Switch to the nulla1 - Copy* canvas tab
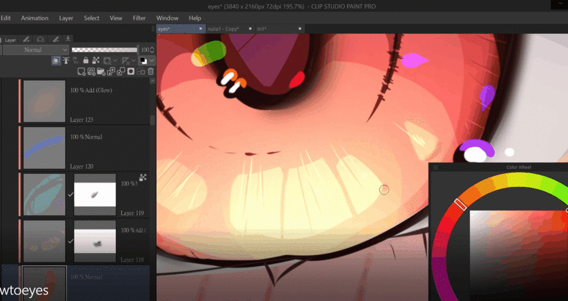The width and height of the screenshot is (568, 301). tap(231, 29)
